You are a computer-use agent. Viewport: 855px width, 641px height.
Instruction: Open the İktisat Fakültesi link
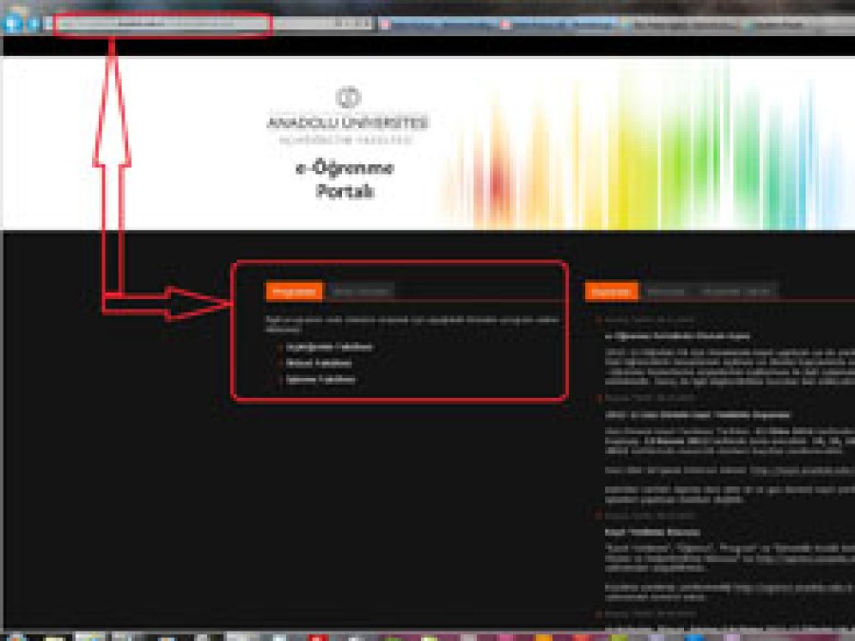tap(319, 363)
